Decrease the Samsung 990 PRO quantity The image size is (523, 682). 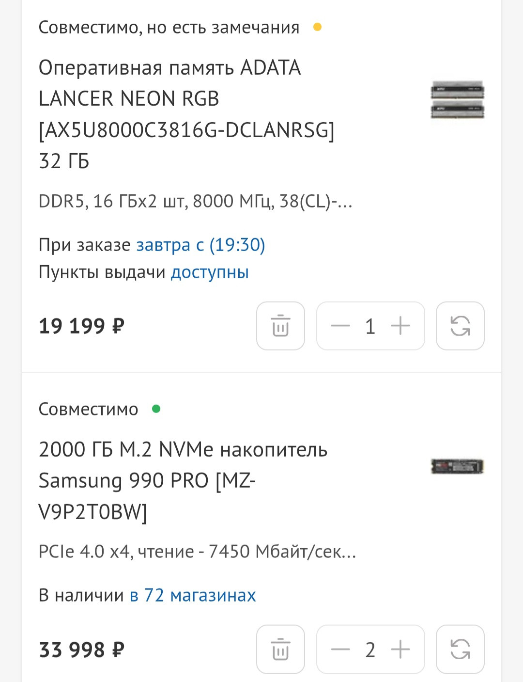[340, 650]
